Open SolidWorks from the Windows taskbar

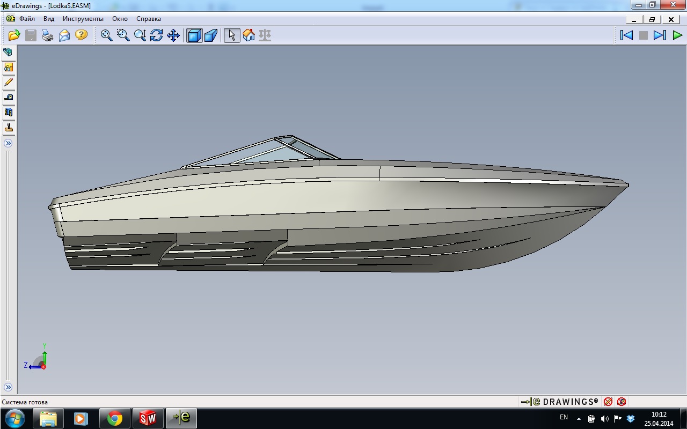[148, 418]
